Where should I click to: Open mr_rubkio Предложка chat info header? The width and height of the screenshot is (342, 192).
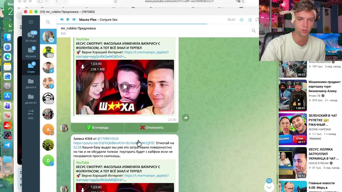pyautogui.click(x=78, y=31)
